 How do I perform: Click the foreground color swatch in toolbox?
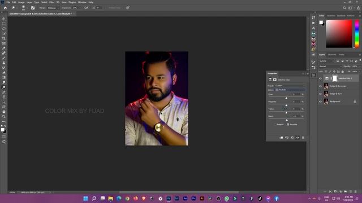(x=2, y=130)
